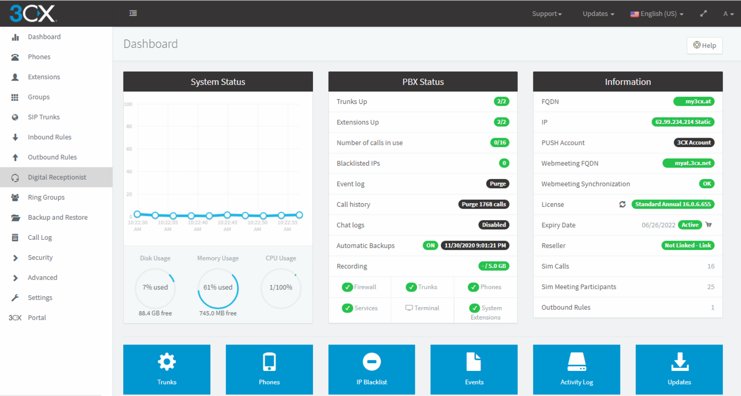Click the myat.3cx.net Webmeeting FQDN badge
741x396 pixels.
pos(688,163)
